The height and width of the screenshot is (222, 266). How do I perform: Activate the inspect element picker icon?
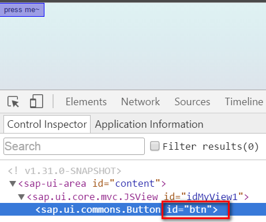(13, 101)
